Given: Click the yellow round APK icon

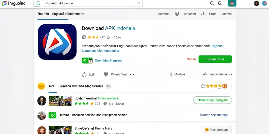Looking at the screenshot, I should [41, 86].
